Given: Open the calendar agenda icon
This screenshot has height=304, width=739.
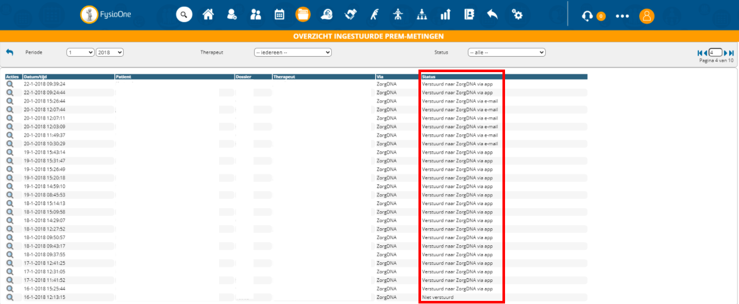Looking at the screenshot, I should click(279, 14).
